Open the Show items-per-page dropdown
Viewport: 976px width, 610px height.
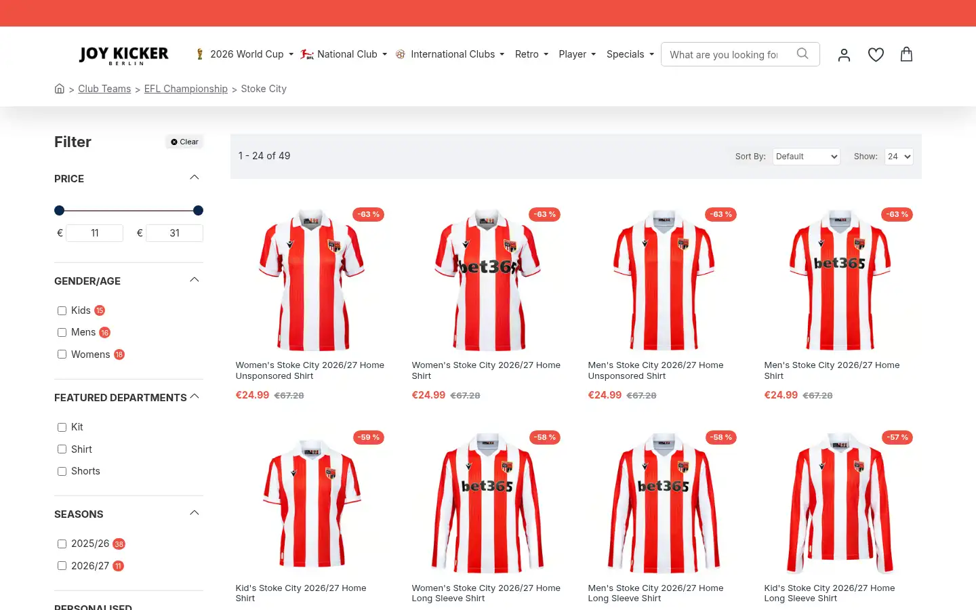(899, 157)
